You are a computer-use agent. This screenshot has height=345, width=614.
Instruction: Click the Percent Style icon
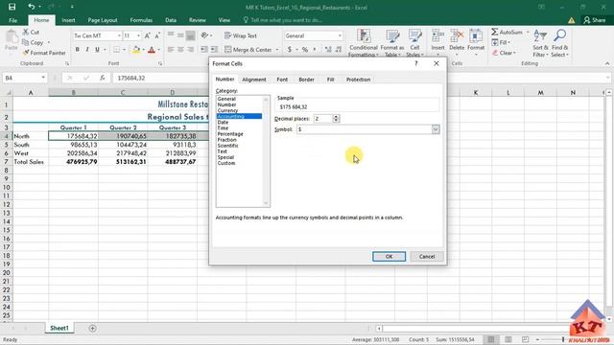[x=305, y=50]
